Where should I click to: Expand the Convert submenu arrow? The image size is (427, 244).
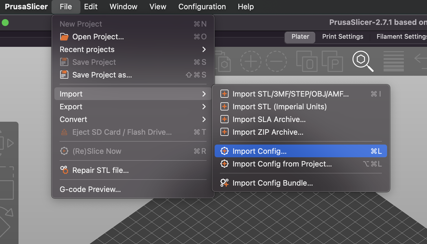204,119
